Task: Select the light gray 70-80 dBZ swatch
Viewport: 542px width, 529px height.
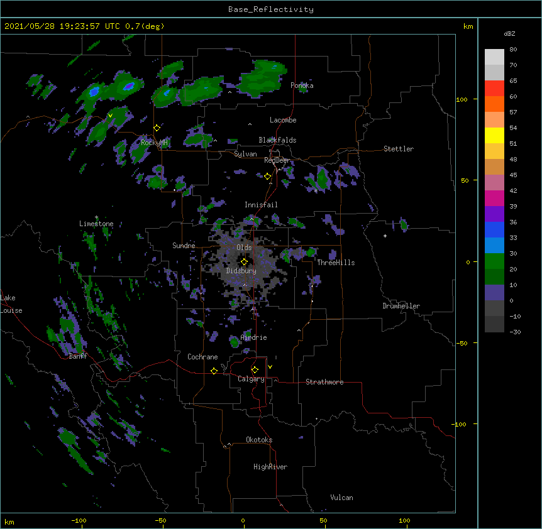Action: (494, 57)
